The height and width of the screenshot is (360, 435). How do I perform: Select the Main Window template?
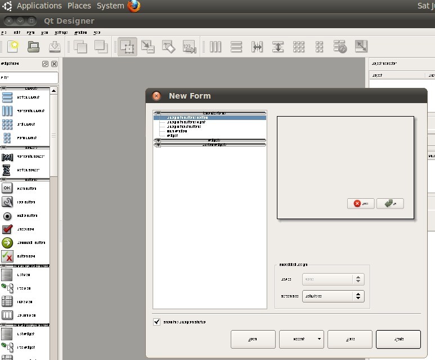pos(177,131)
